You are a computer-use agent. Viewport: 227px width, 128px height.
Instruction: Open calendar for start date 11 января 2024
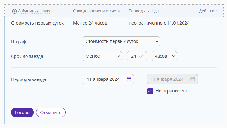pos(129,79)
